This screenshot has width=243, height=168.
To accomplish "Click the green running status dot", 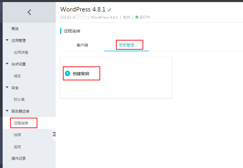I will [x=137, y=17].
